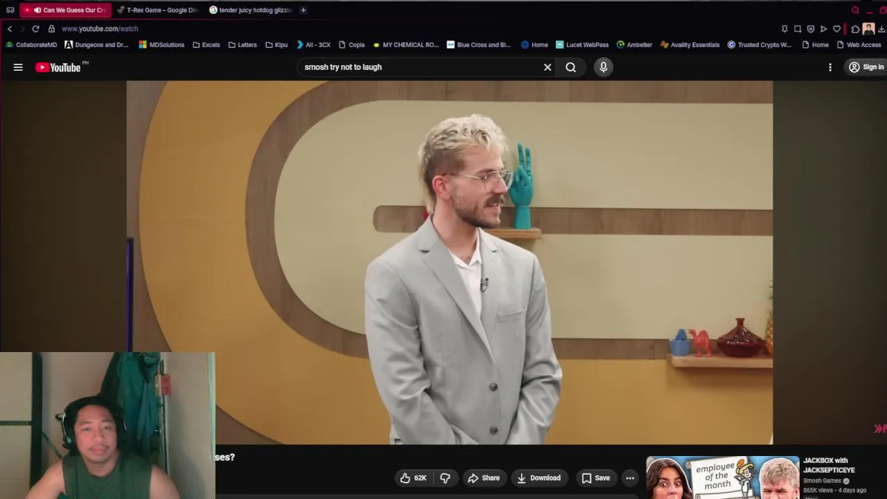Open the All - 3CX bookmark
Screen dimensions: 887x499
tap(313, 44)
